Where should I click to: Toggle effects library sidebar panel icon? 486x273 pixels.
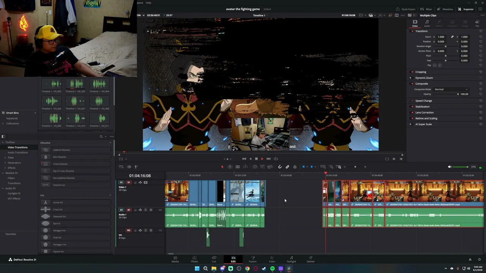(3, 136)
